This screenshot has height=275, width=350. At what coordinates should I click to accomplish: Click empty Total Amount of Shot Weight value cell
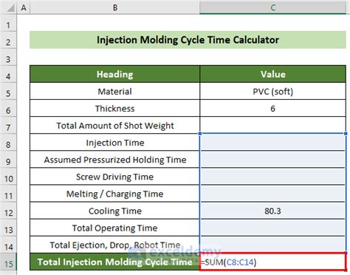tap(272, 126)
